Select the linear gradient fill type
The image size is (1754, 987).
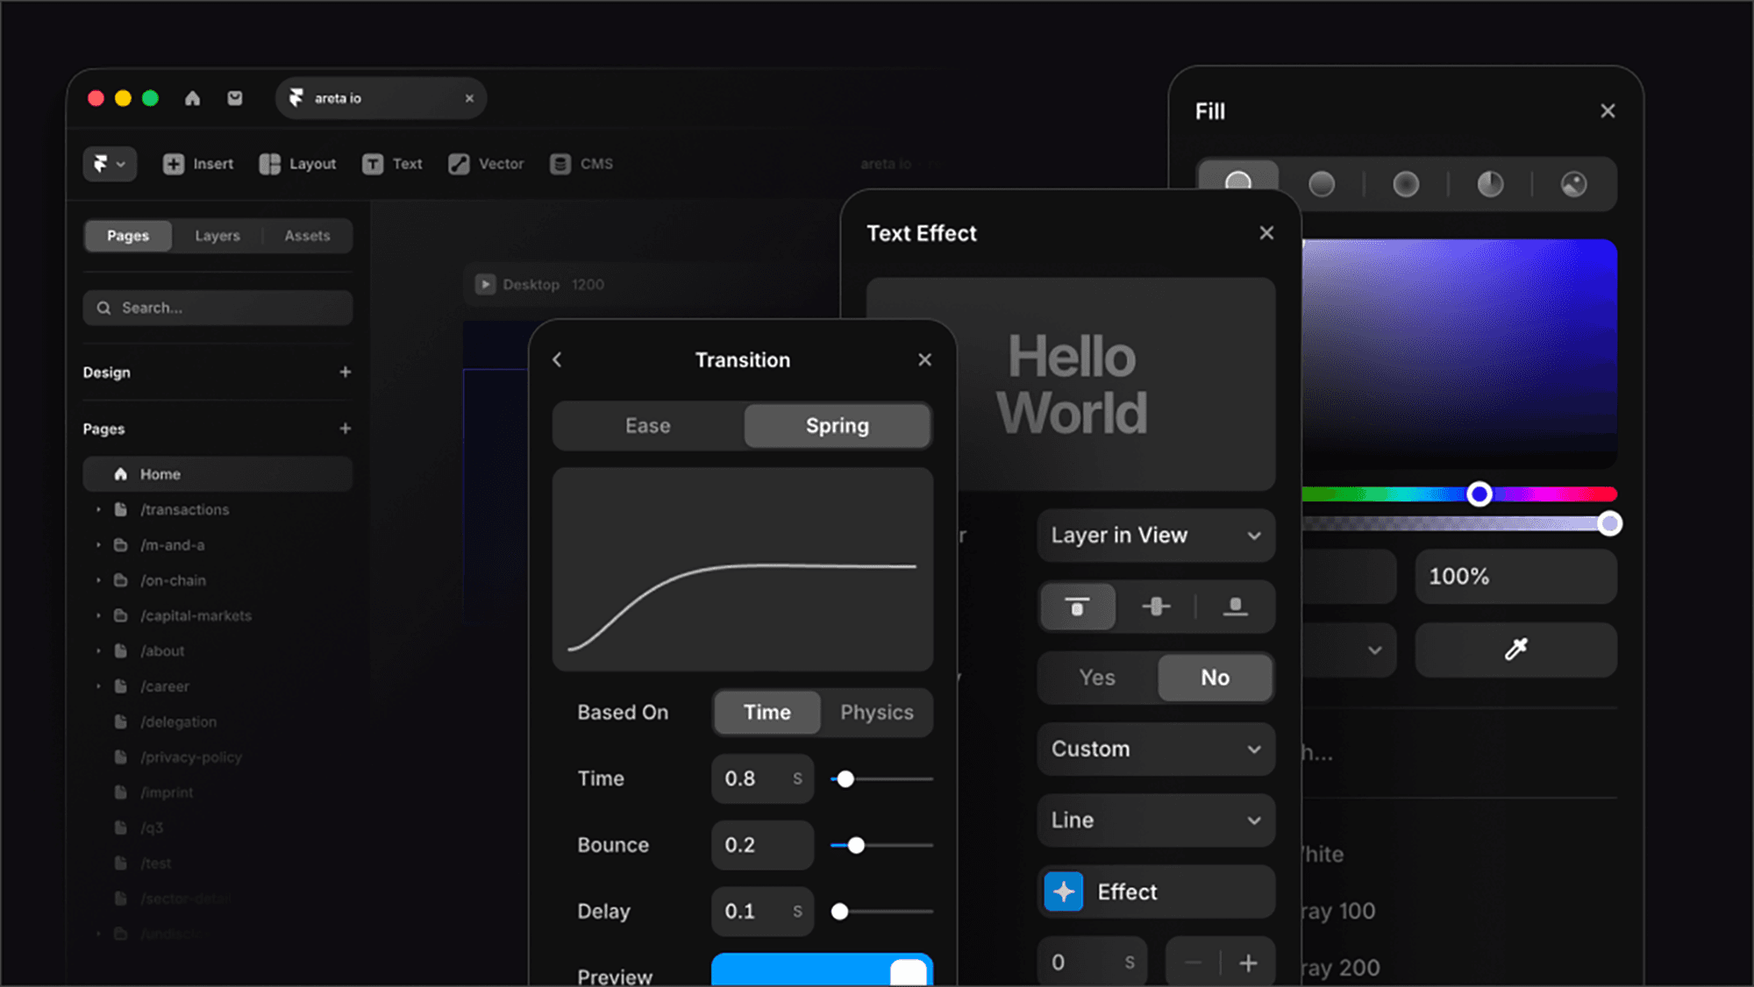(x=1321, y=184)
